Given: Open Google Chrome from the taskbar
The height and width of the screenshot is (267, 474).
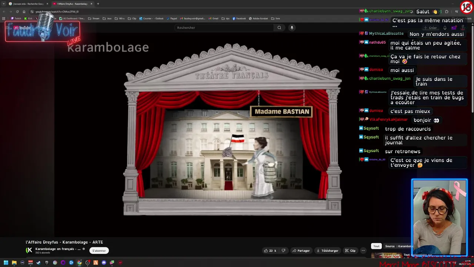Looking at the screenshot, I should click(79, 263).
